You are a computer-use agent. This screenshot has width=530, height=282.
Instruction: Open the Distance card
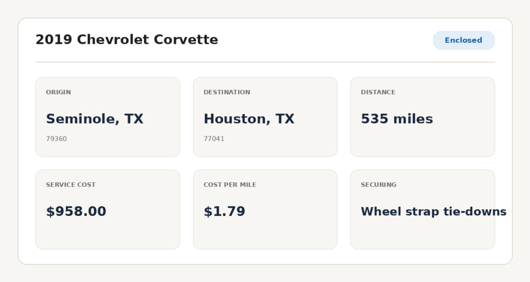(x=422, y=117)
